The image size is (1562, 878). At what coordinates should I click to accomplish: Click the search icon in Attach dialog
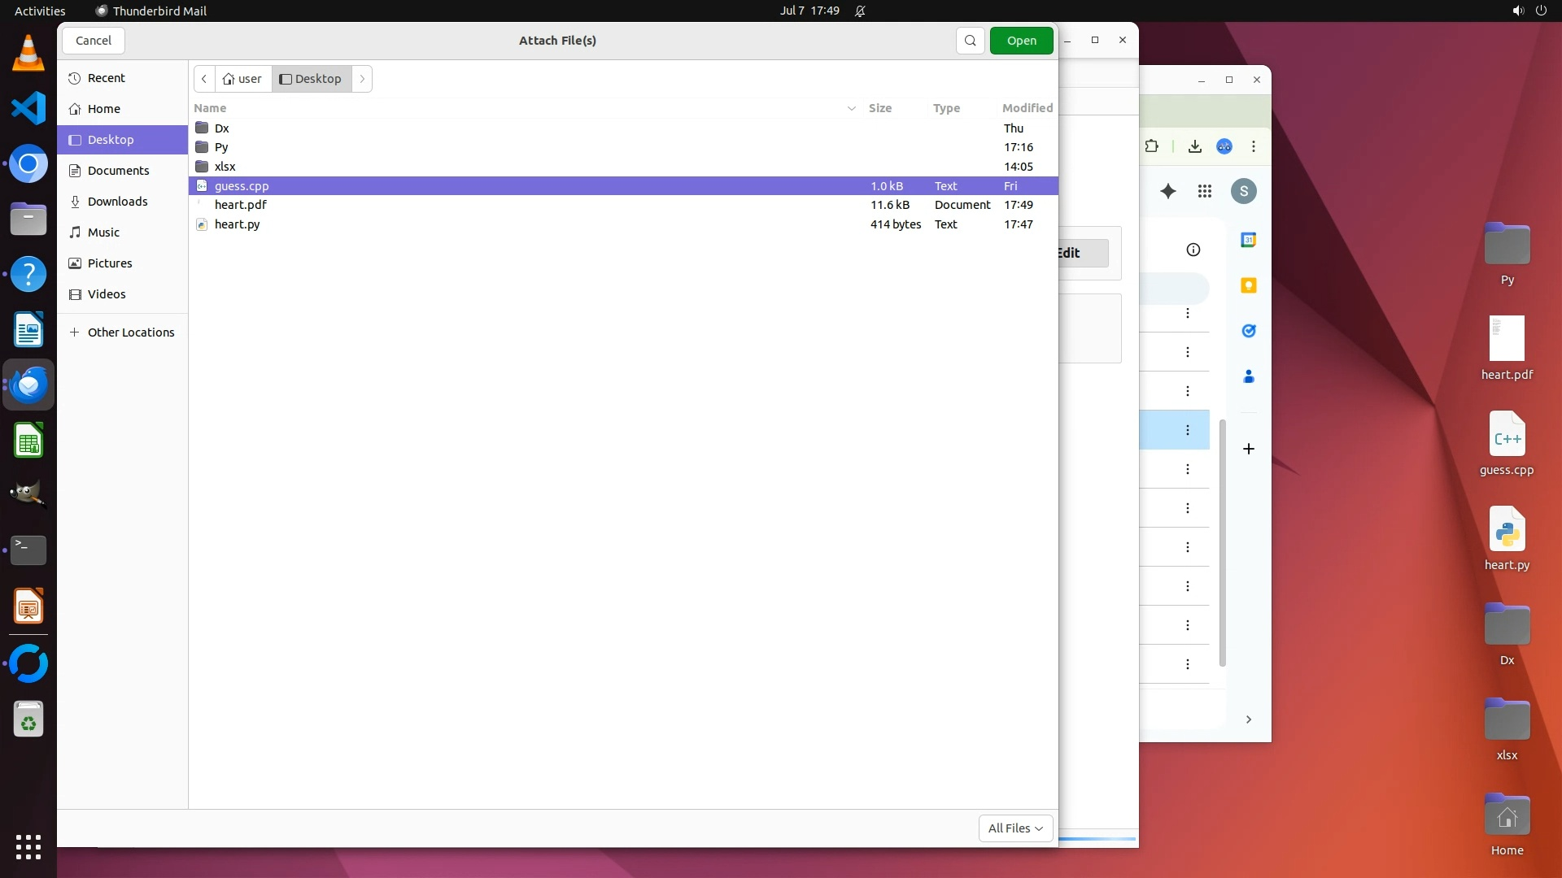coord(970,41)
